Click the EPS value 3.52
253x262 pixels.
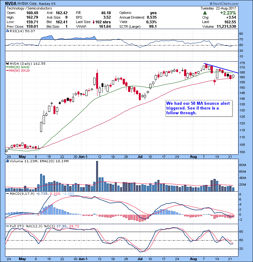tap(107, 17)
